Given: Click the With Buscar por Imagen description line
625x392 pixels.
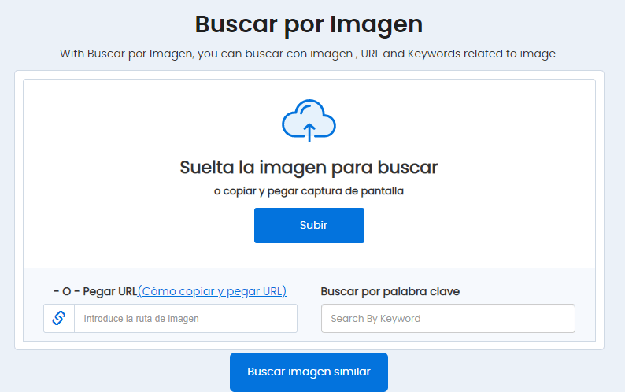Looking at the screenshot, I should (309, 54).
